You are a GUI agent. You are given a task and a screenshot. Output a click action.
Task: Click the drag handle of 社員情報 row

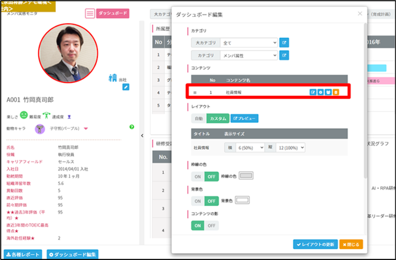195,93
